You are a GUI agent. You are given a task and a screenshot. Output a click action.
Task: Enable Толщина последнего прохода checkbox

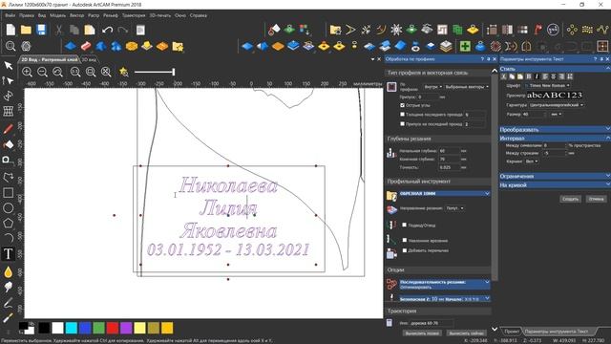[x=402, y=115]
